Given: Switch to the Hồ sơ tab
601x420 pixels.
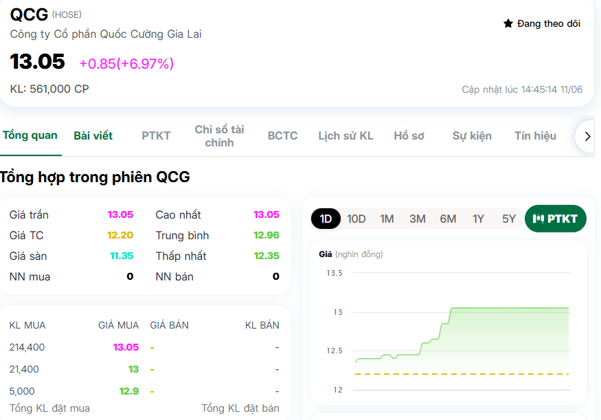Looking at the screenshot, I should 409,136.
